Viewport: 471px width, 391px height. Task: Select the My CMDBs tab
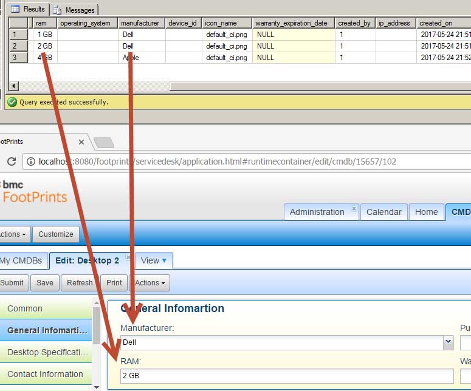24,260
